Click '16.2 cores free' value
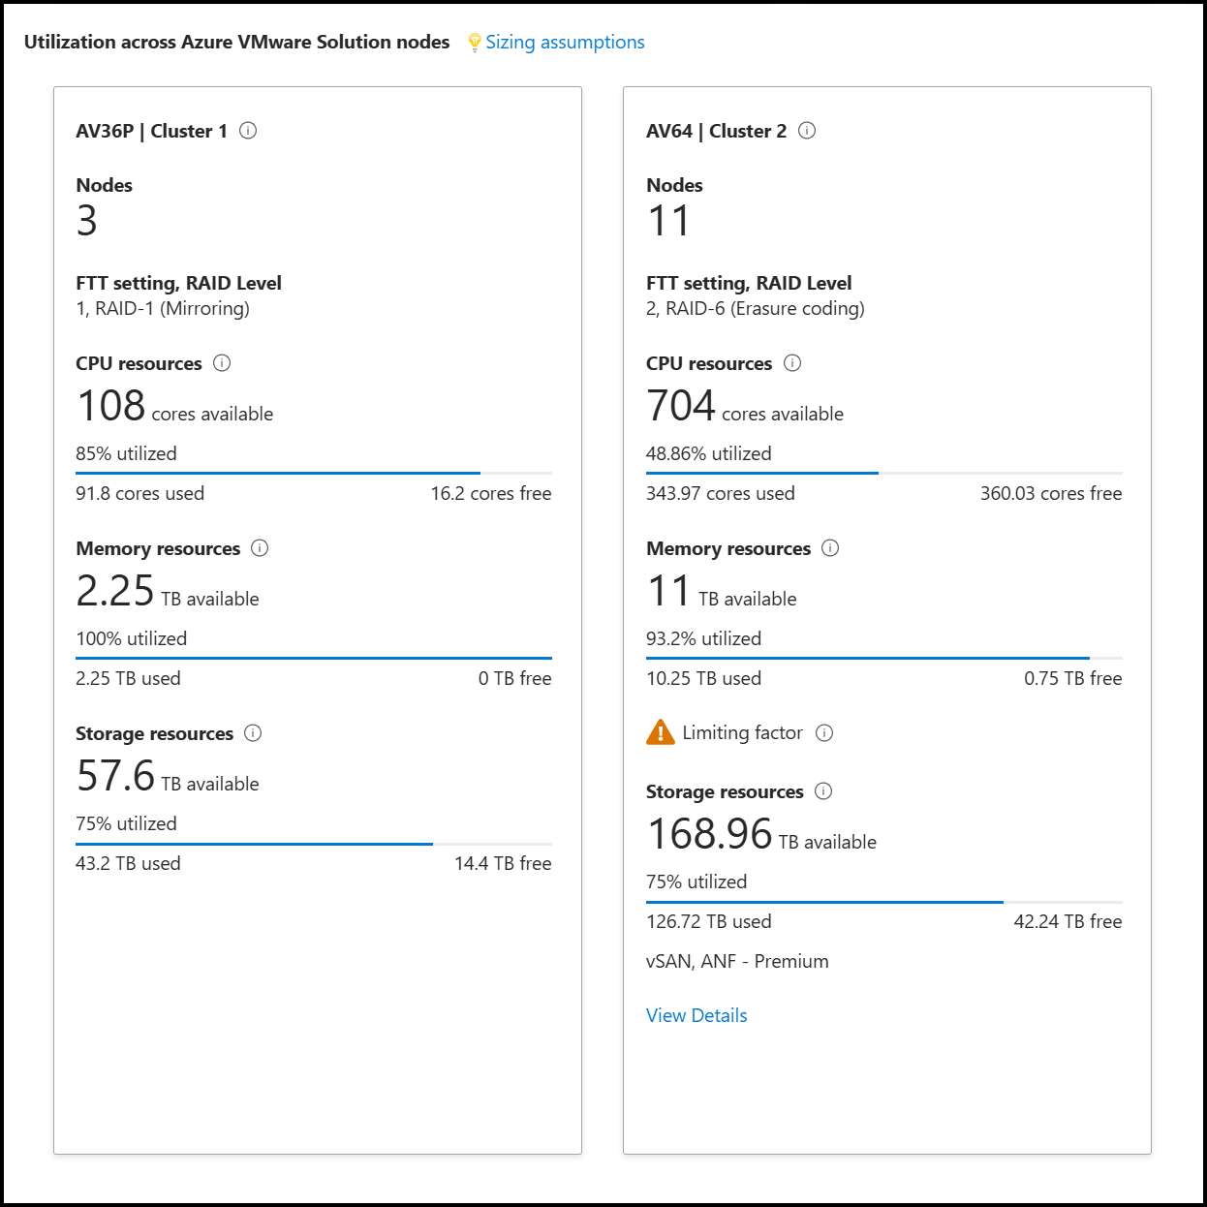 (491, 493)
